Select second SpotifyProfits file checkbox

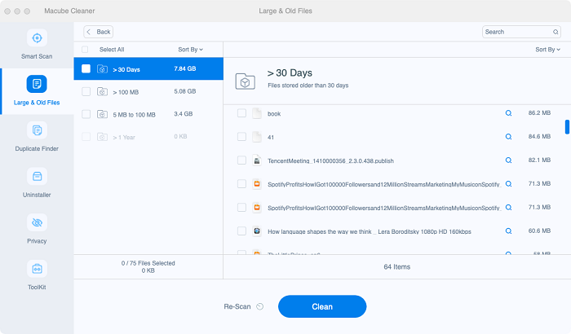[241, 208]
